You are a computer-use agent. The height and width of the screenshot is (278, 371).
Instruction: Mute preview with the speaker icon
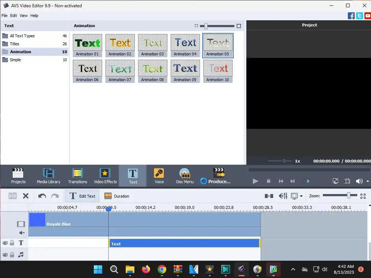click(x=359, y=181)
